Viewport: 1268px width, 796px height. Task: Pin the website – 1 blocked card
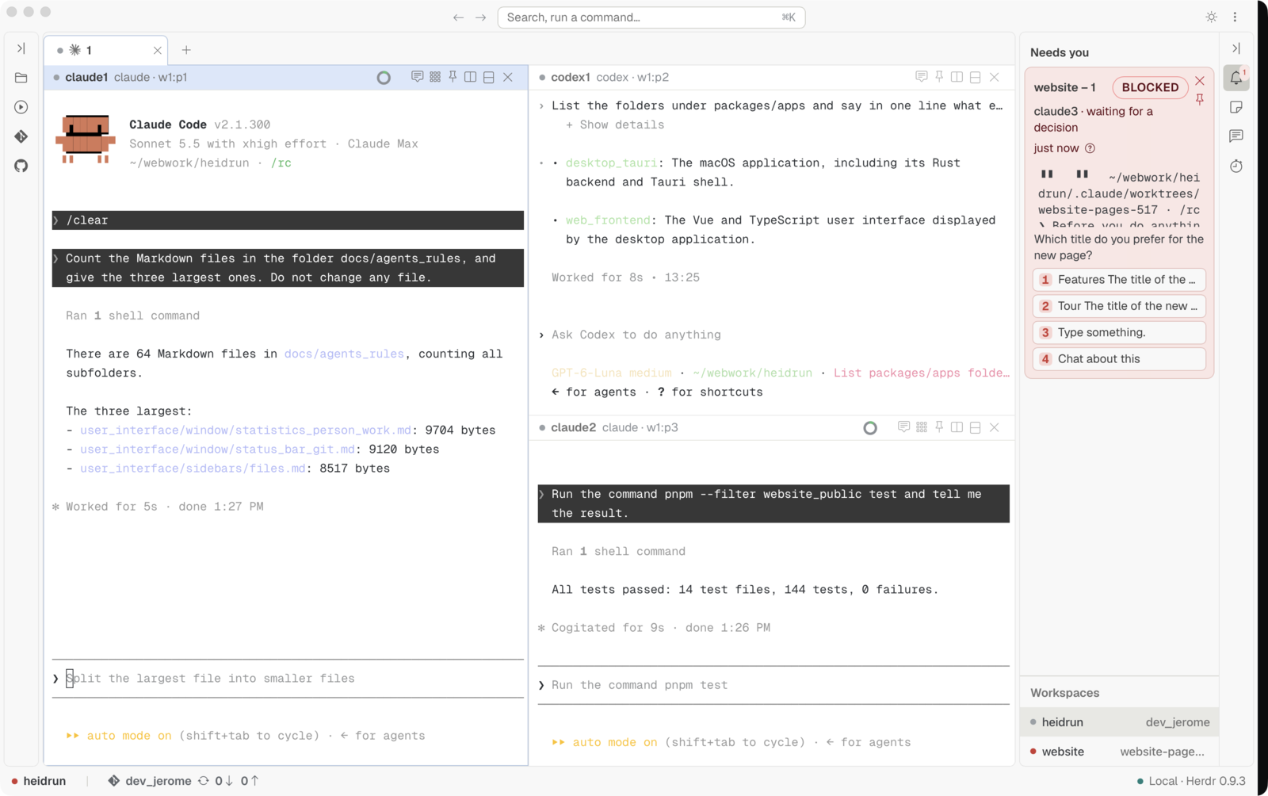pyautogui.click(x=1200, y=99)
